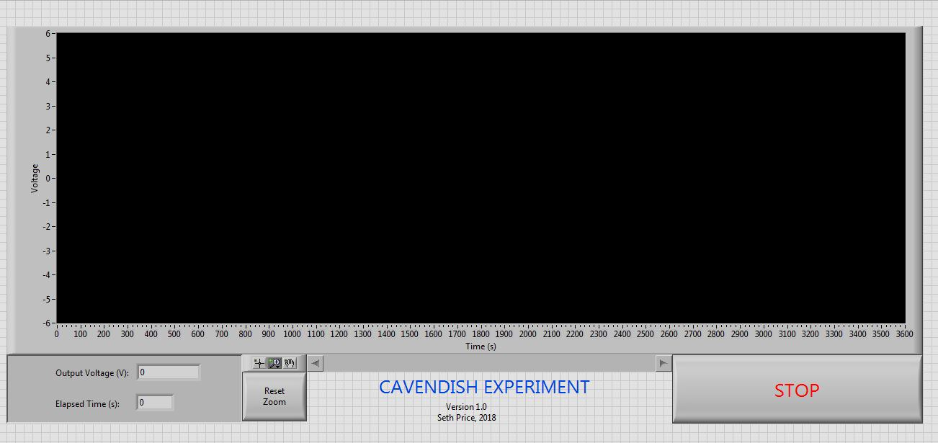
Task: Click the Elapsed Time (s): label
Action: 87,404
